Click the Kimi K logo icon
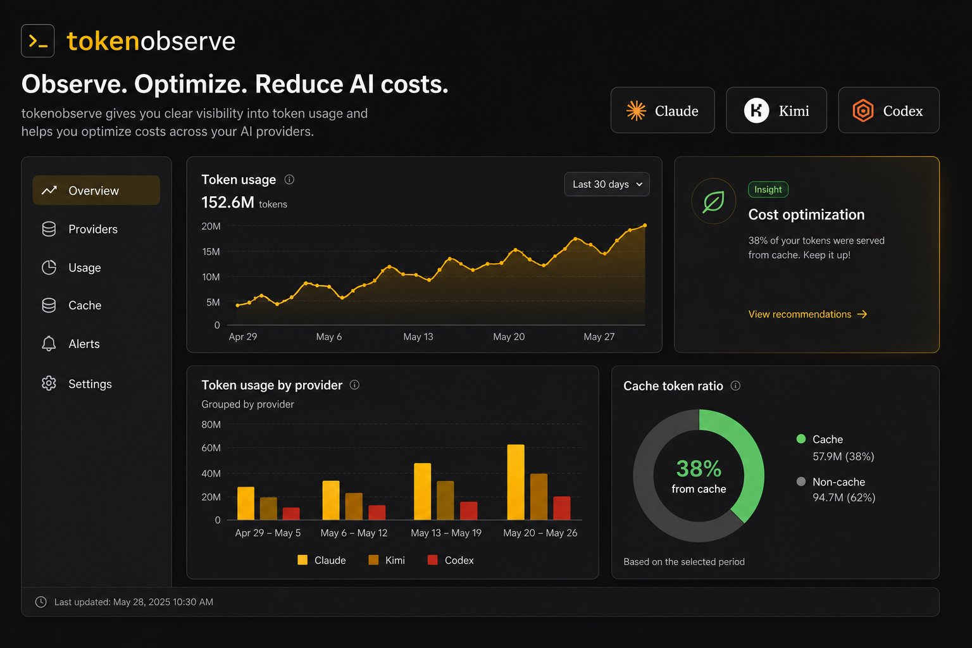The image size is (972, 648). 756,111
